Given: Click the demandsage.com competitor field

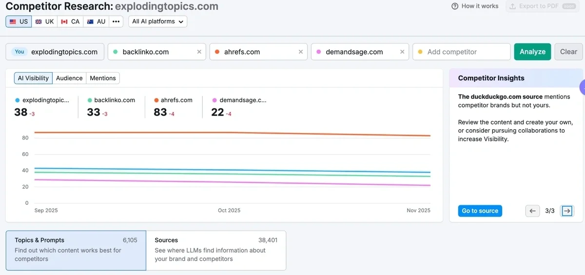Looking at the screenshot, I should point(360,52).
